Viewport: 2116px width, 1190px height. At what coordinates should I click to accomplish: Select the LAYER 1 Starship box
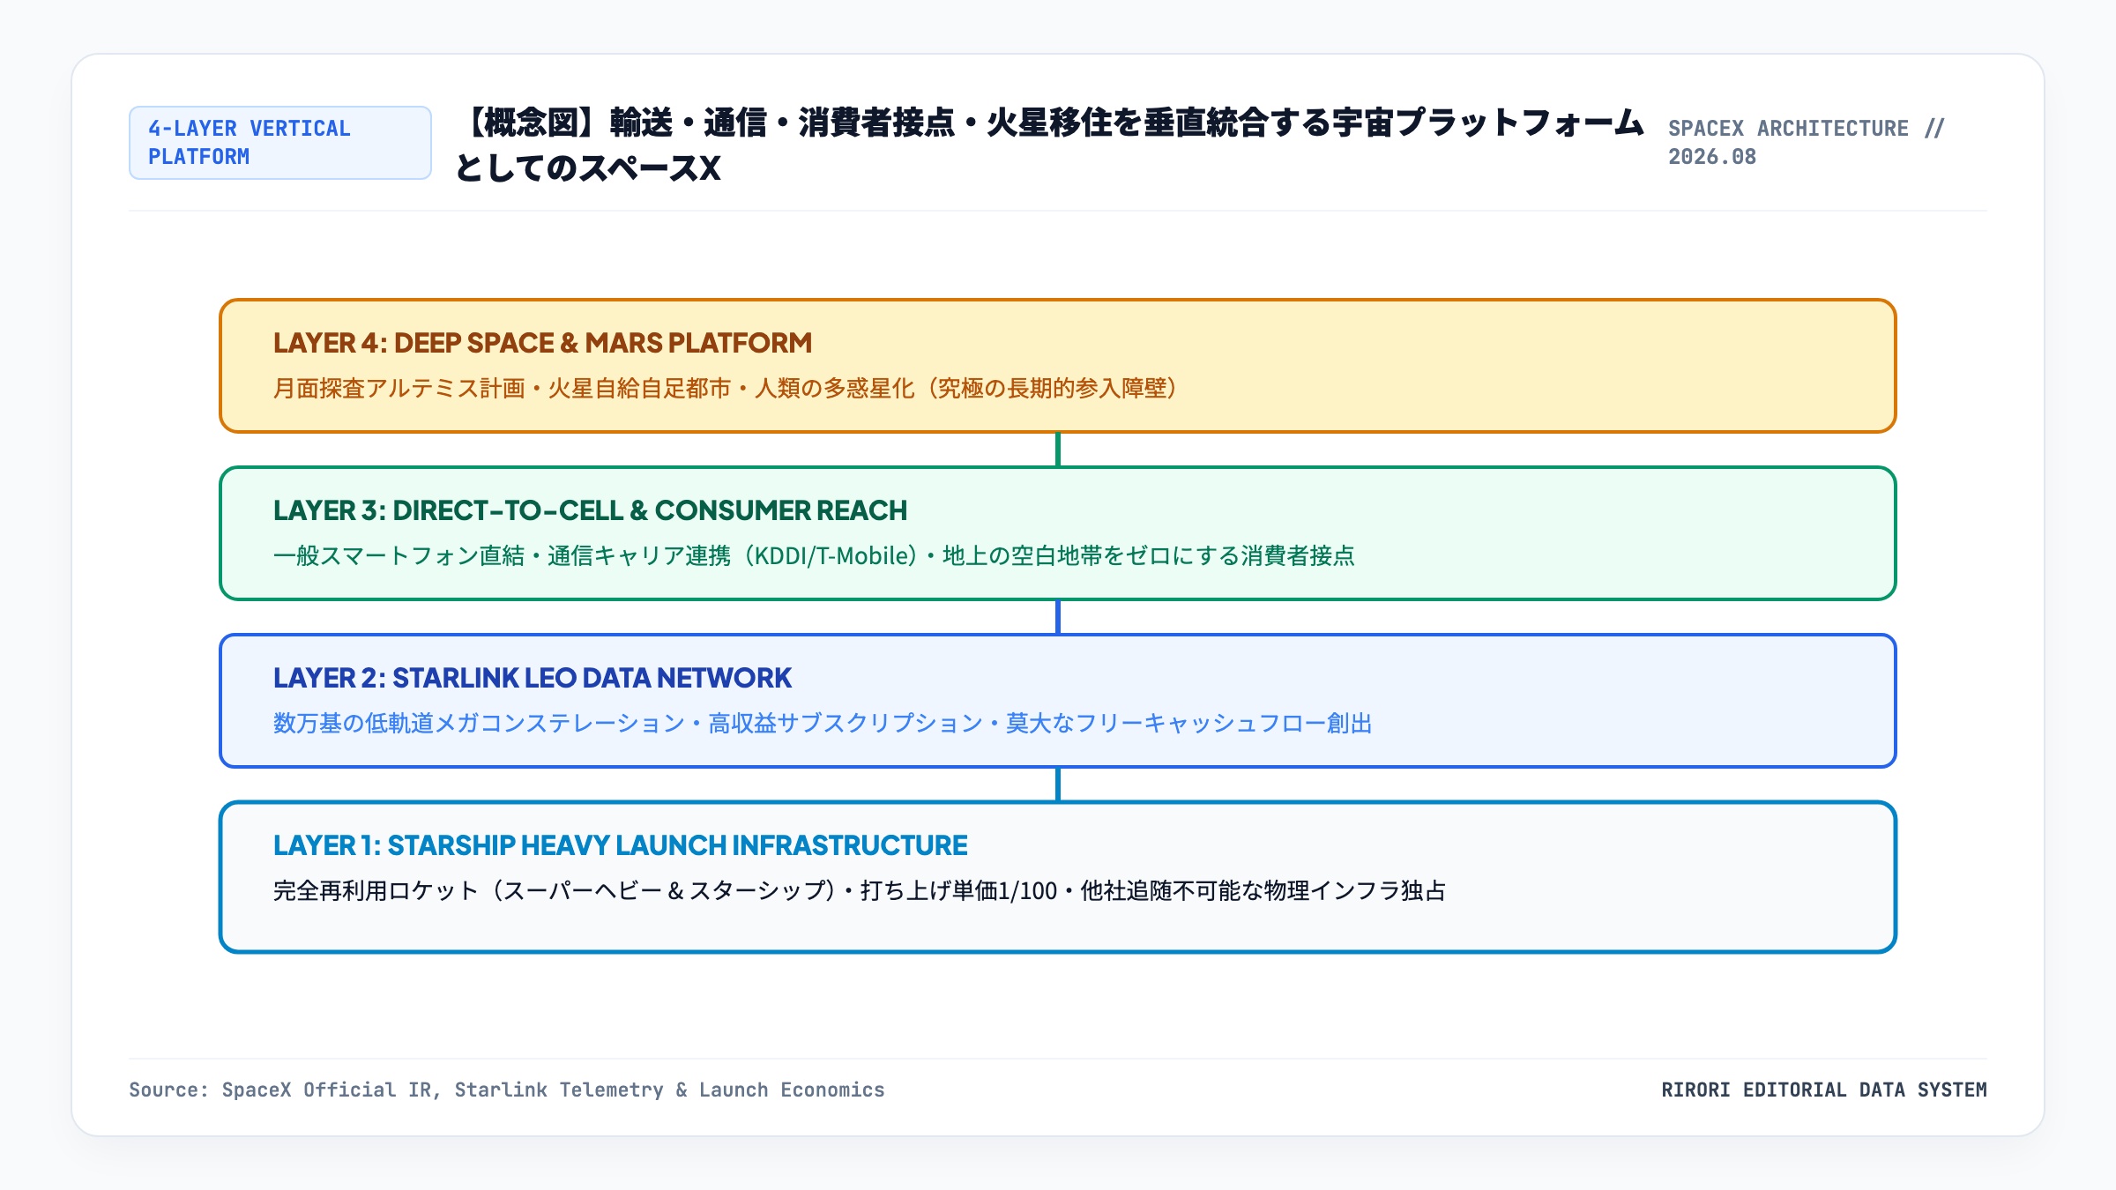click(x=1058, y=877)
